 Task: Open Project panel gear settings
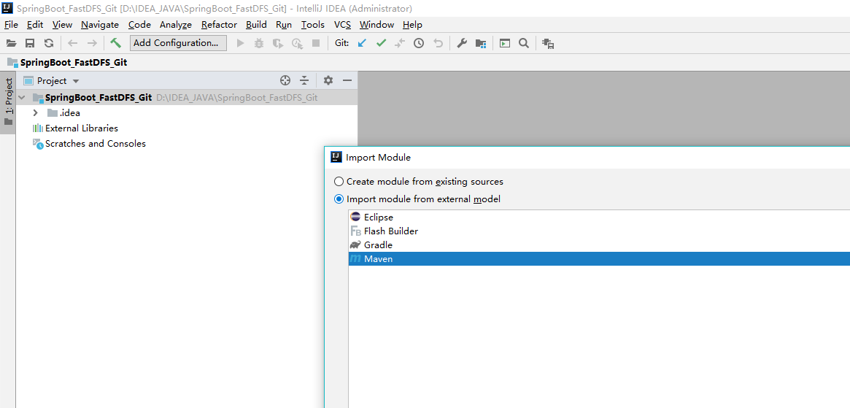(328, 80)
